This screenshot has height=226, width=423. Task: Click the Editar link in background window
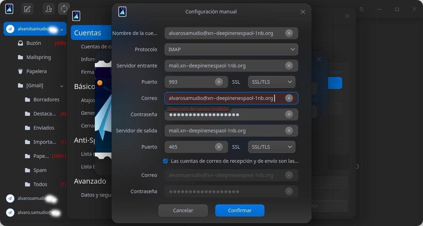tap(336, 72)
